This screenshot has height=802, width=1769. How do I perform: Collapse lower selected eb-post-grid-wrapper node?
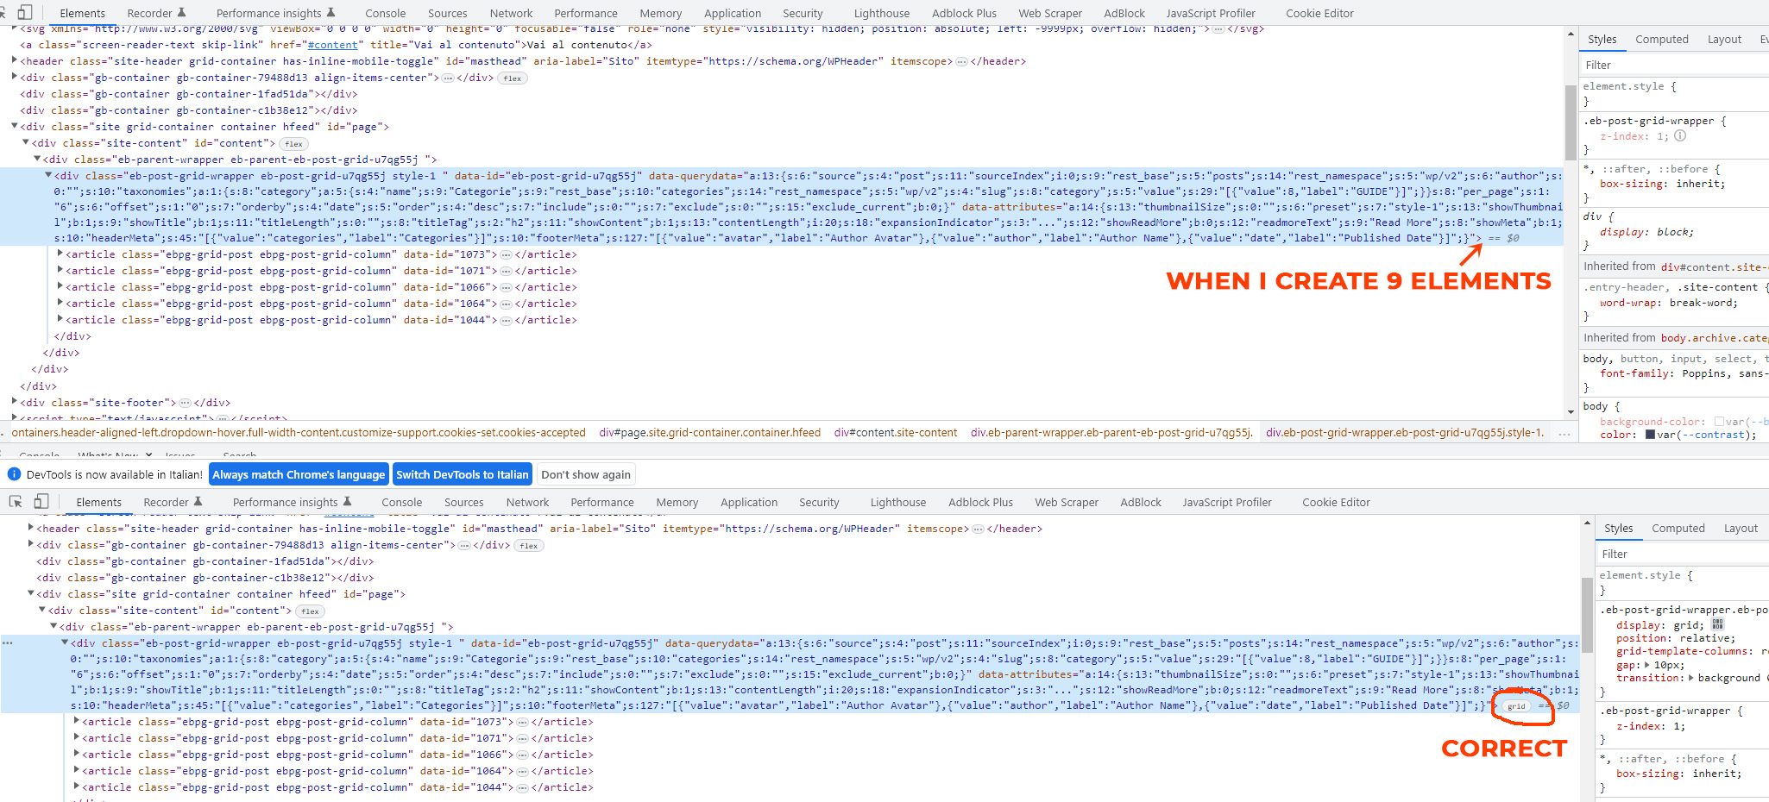[65, 643]
